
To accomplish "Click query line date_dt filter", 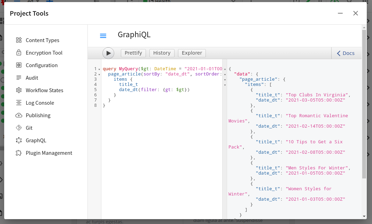I will (x=154, y=90).
